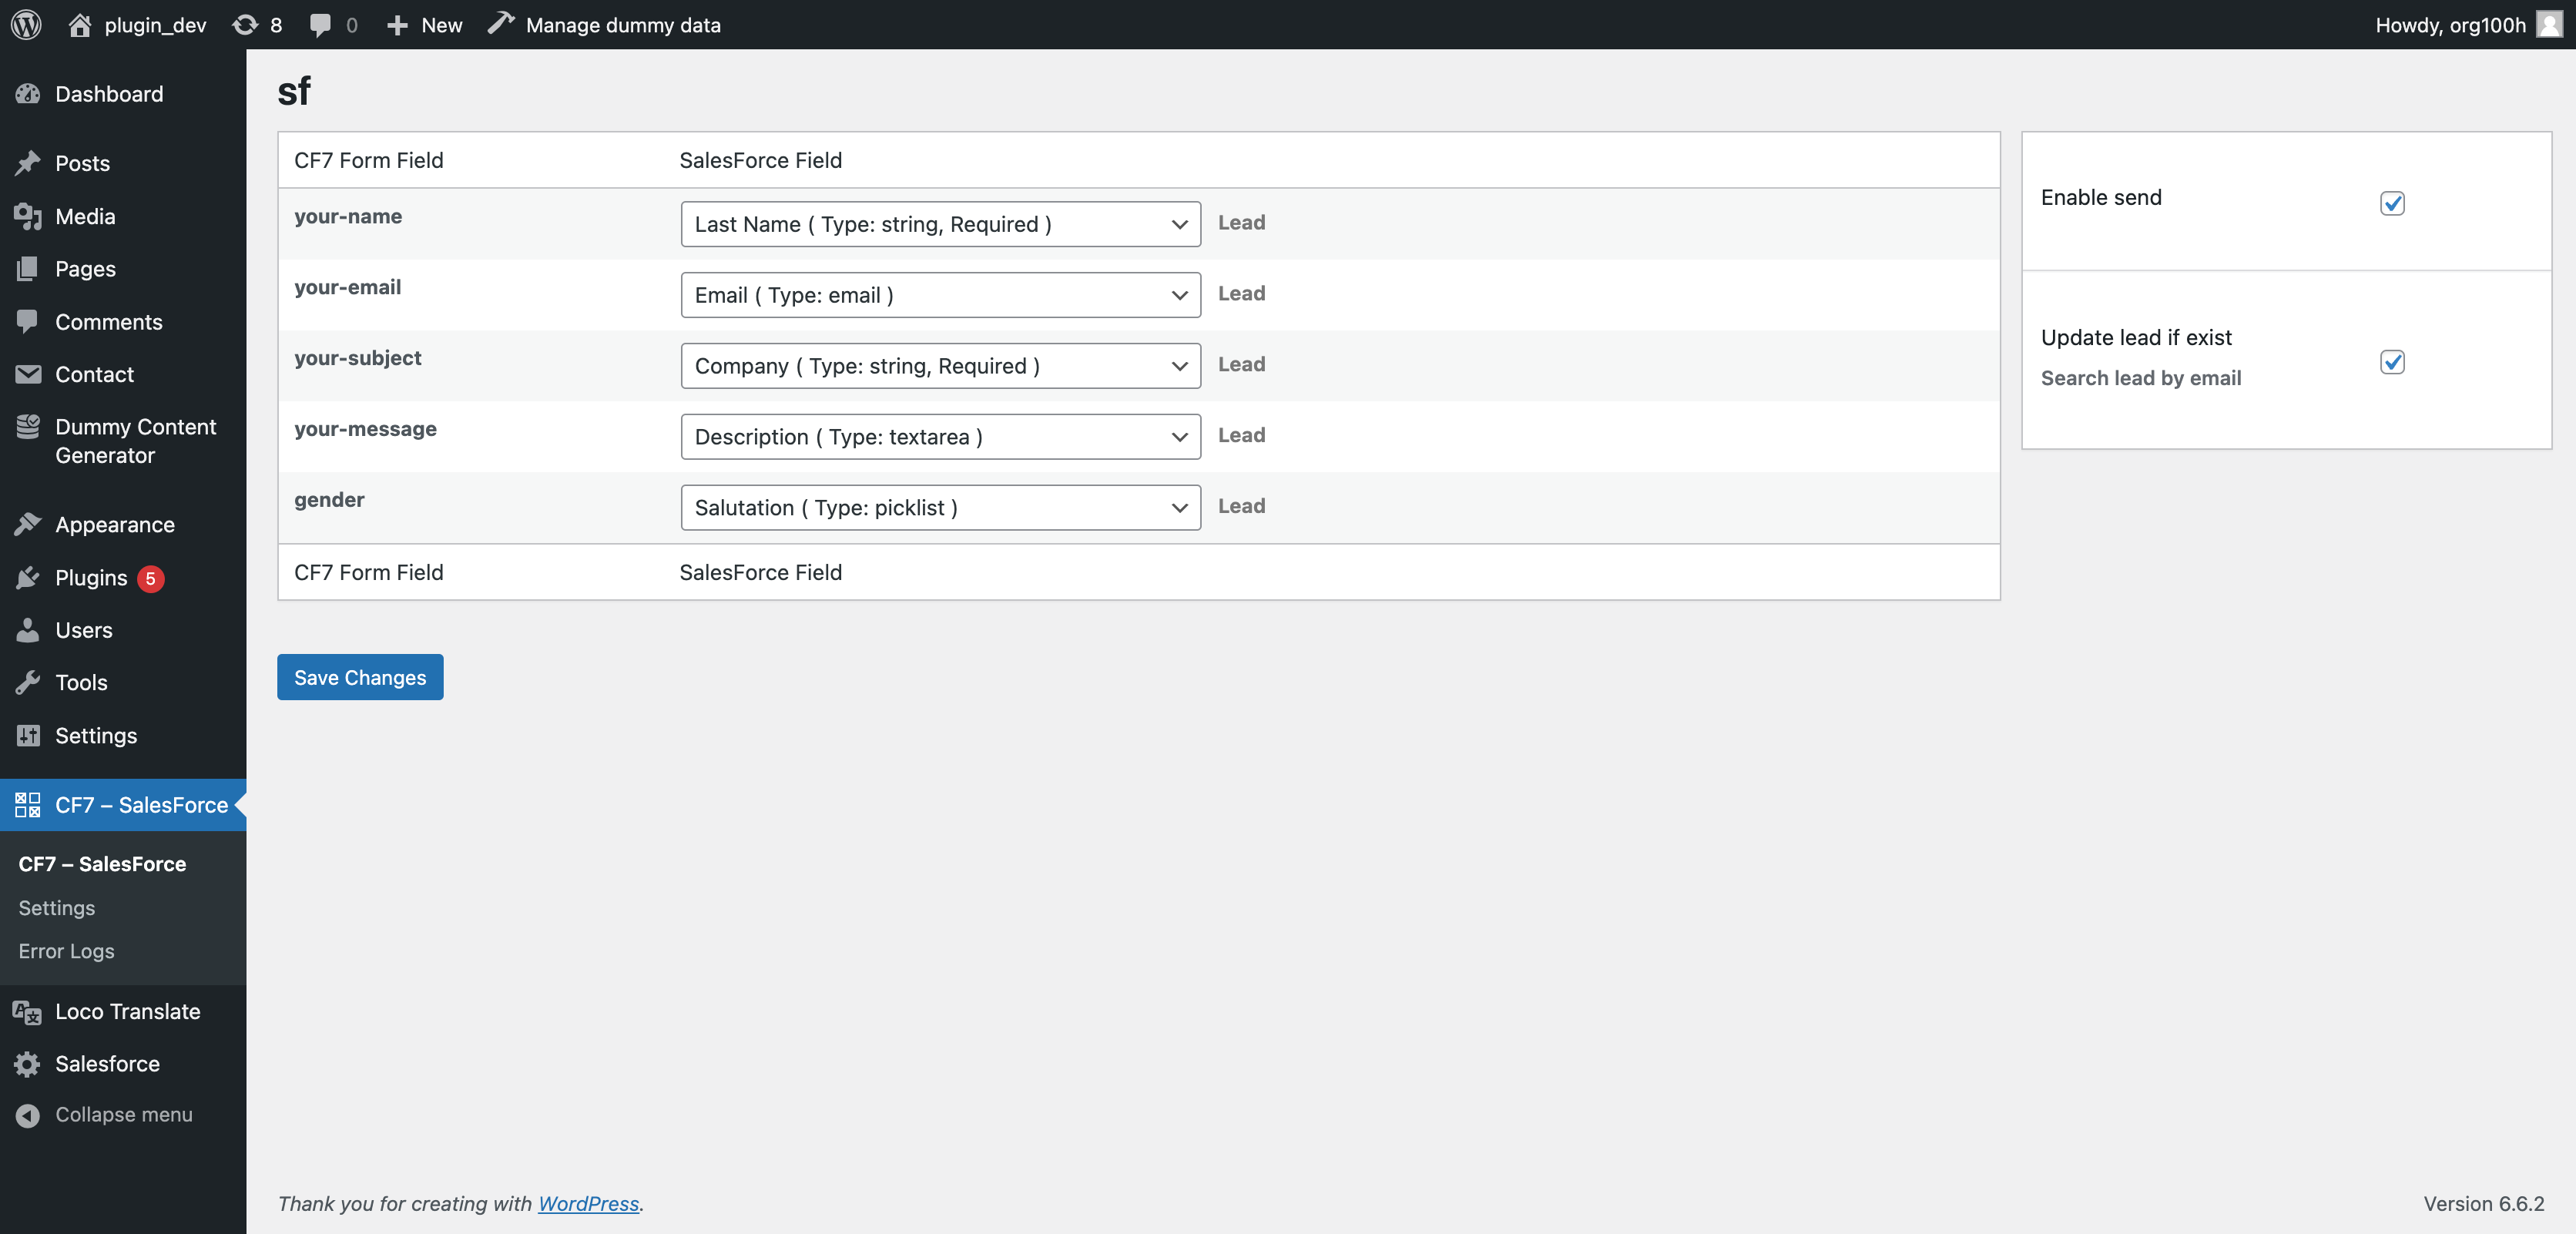Viewport: 2576px width, 1234px height.
Task: Open the Tools menu
Action: click(x=123, y=683)
